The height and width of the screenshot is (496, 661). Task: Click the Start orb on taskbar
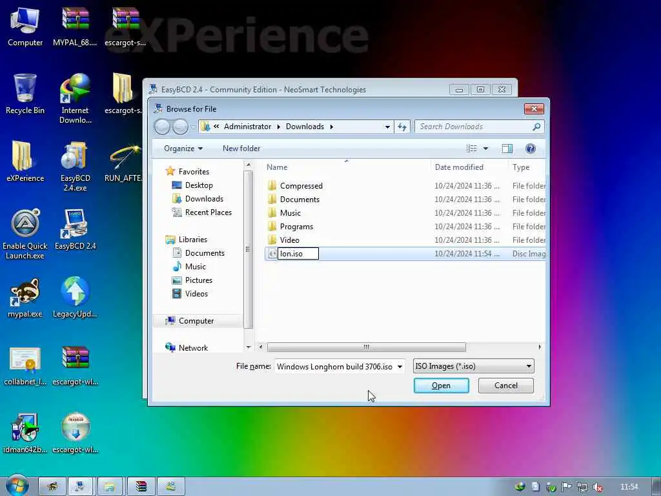pyautogui.click(x=16, y=486)
